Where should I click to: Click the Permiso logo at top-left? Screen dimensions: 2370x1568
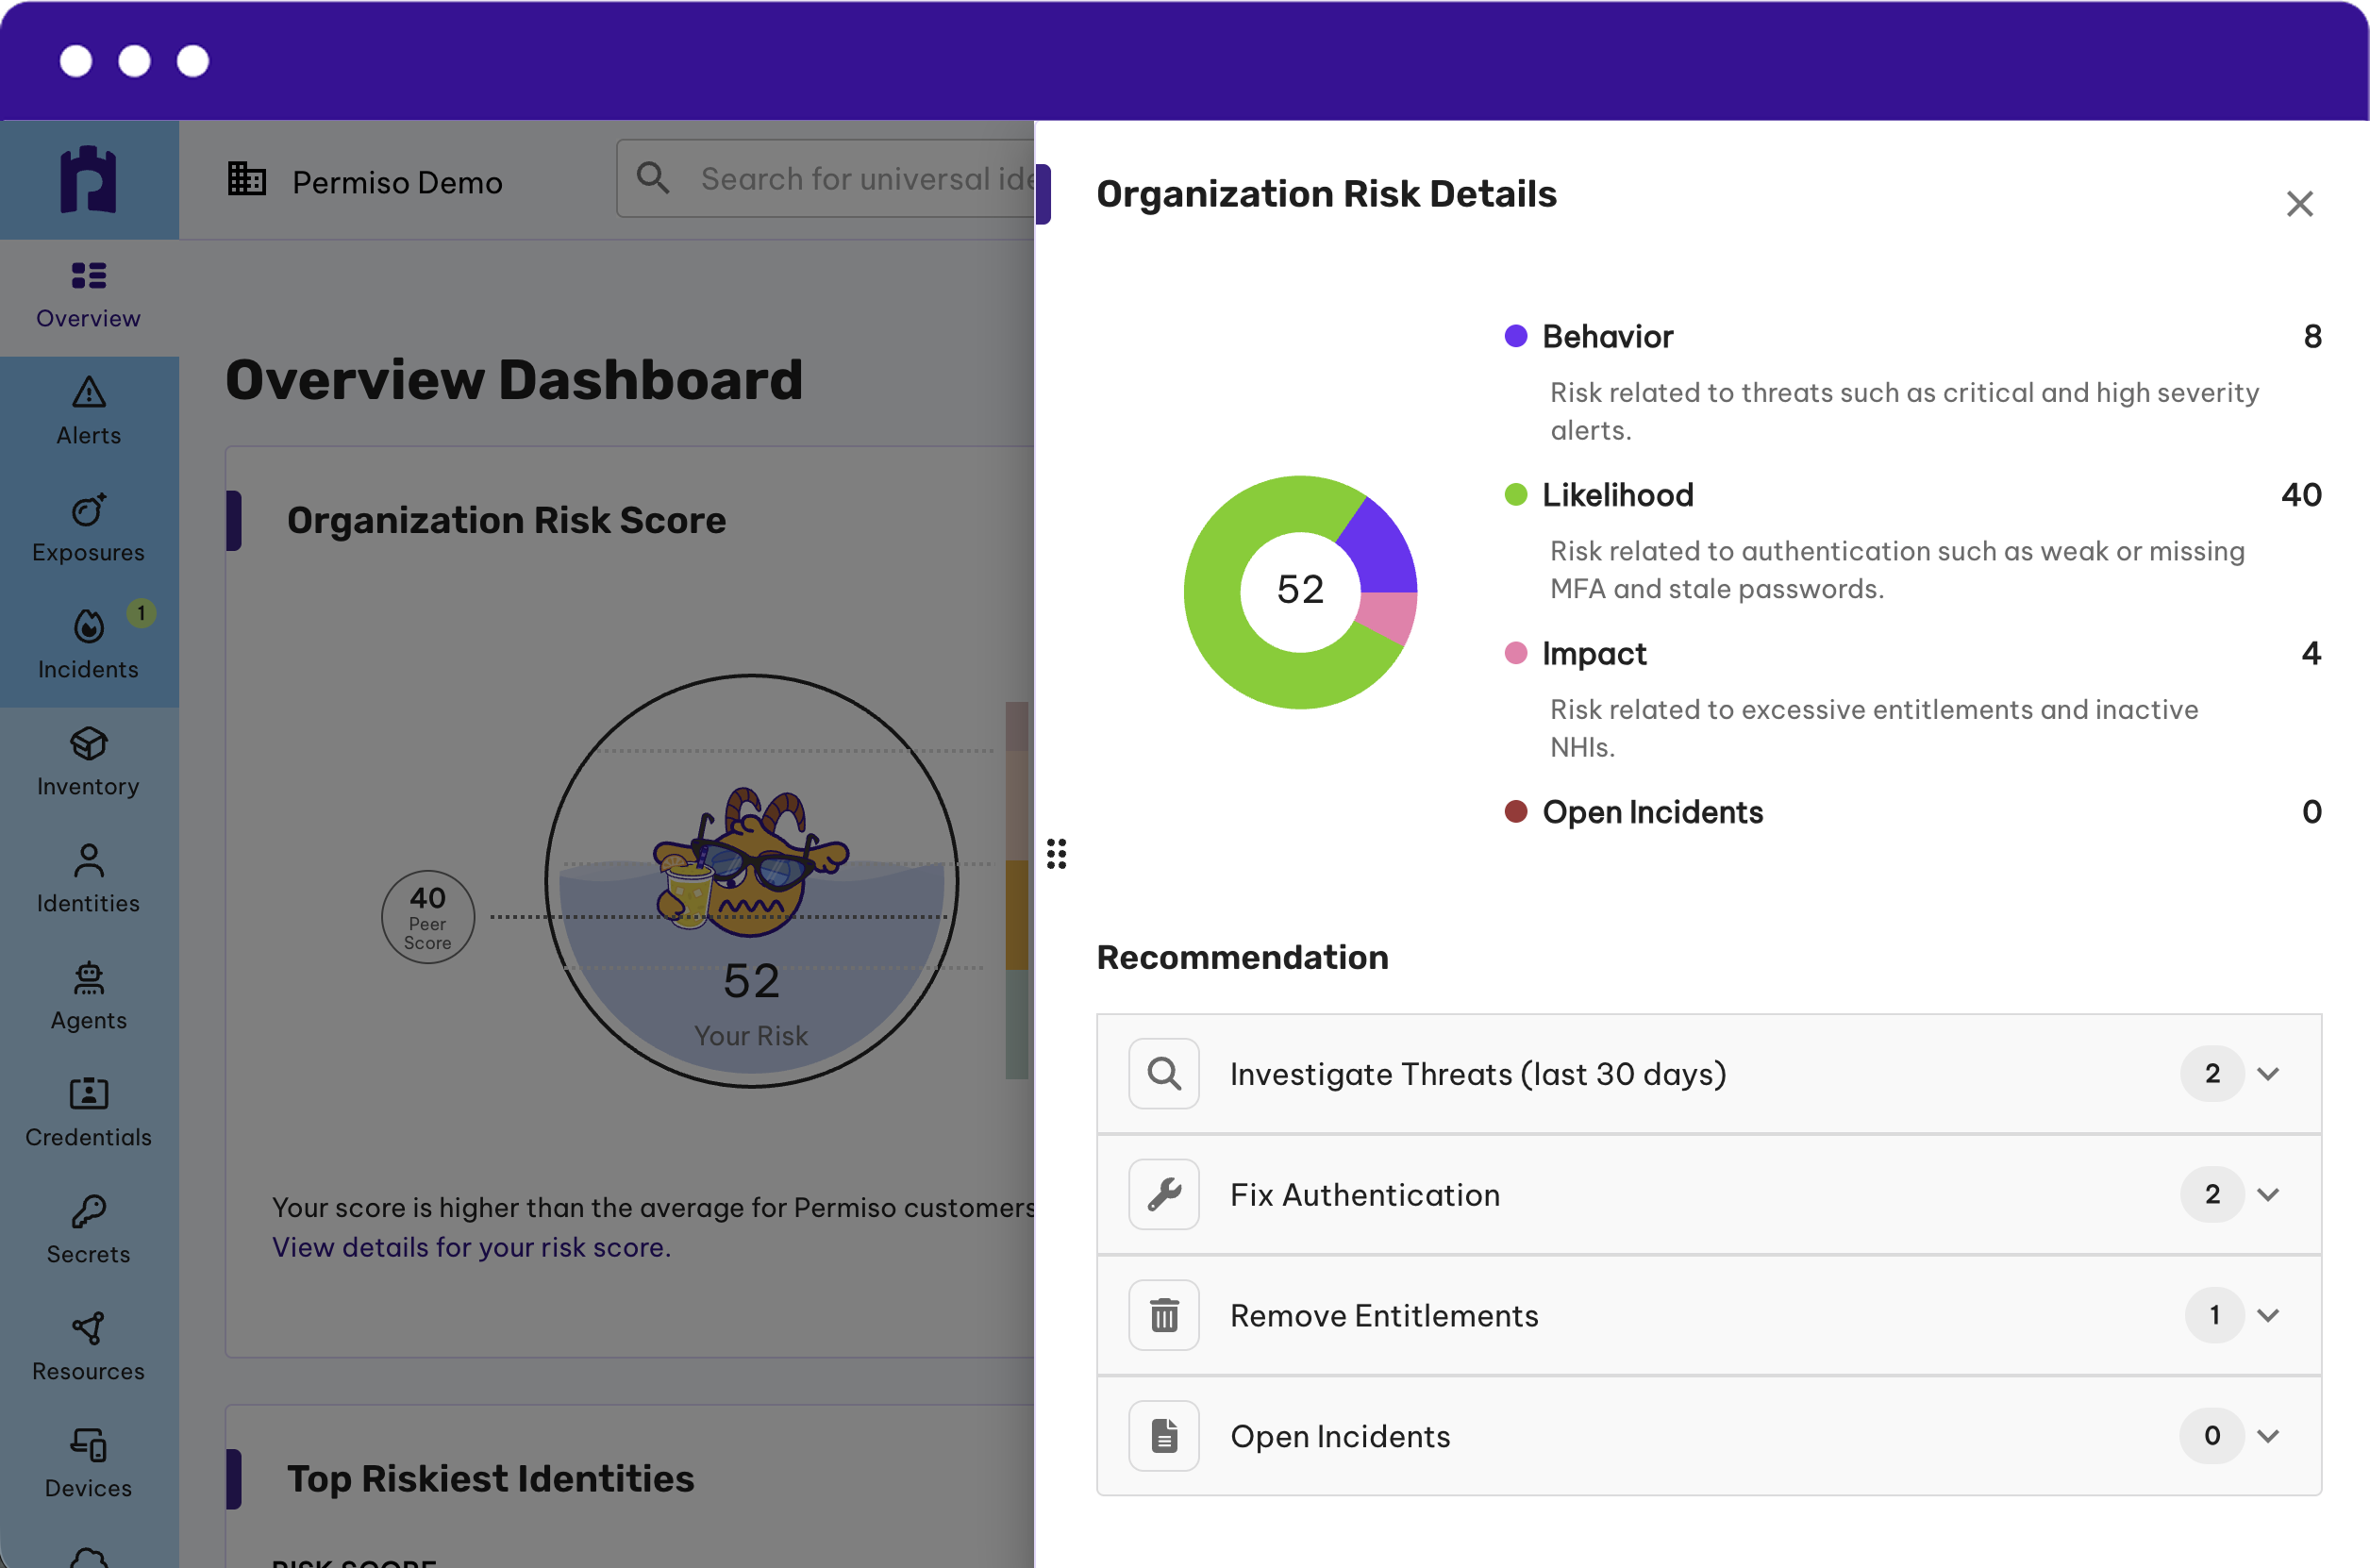click(x=89, y=180)
